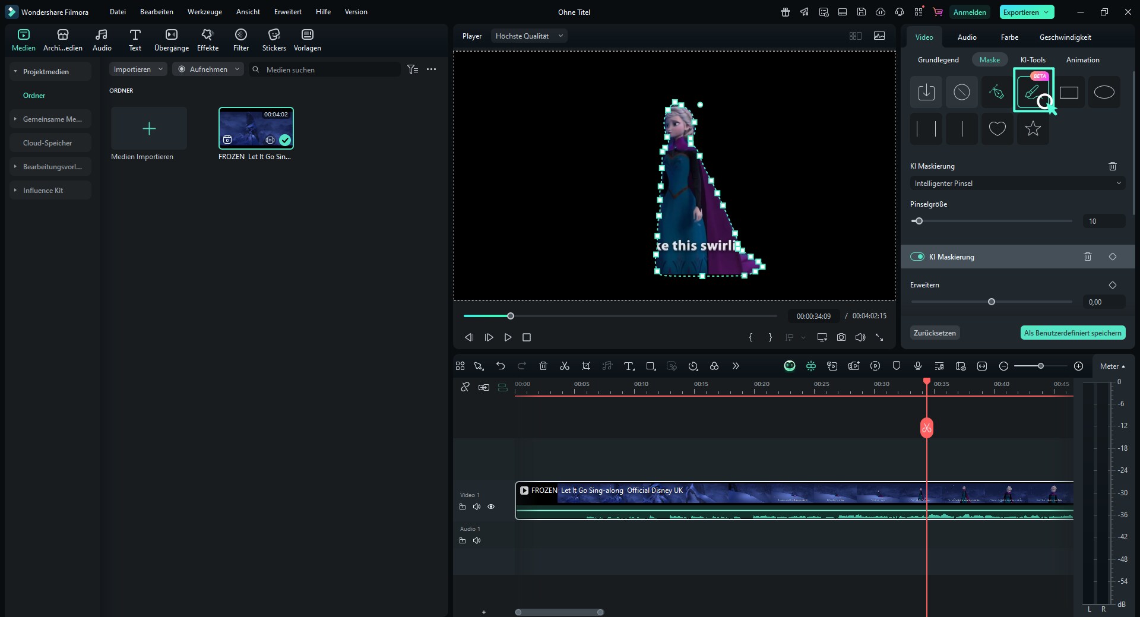
Task: Select the ellipse mask shape
Action: point(1104,93)
